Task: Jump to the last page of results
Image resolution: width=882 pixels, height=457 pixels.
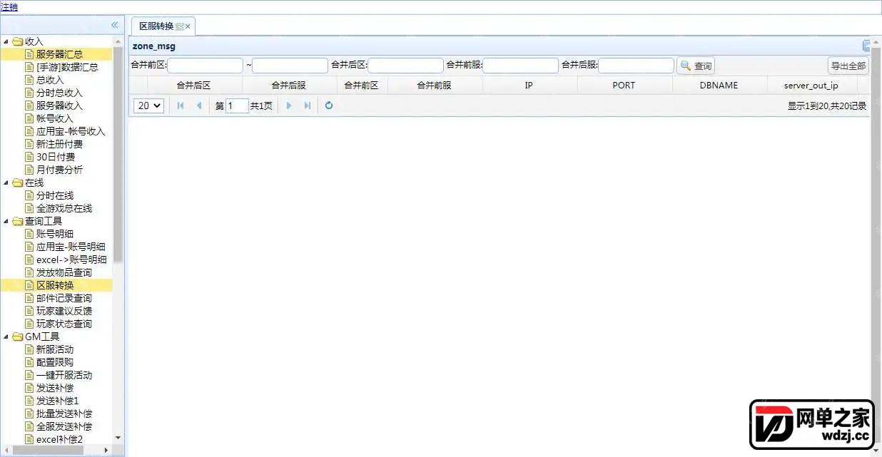Action: coord(308,106)
